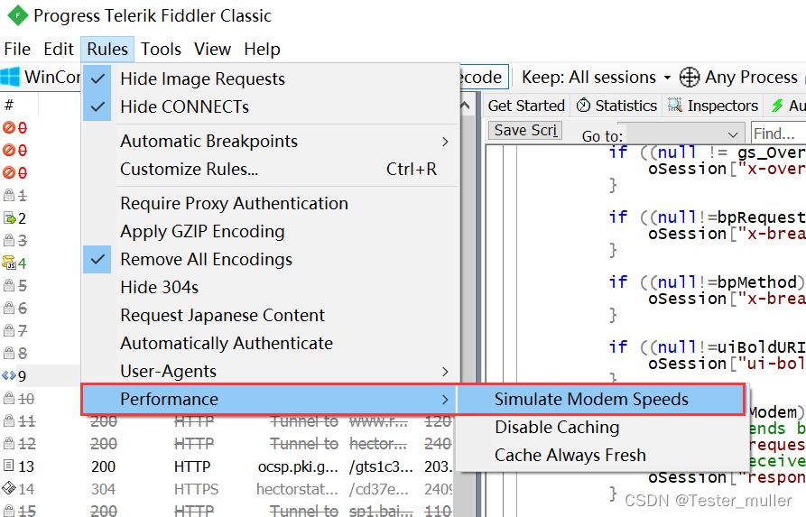Click the Find... input field
Image resolution: width=806 pixels, height=517 pixels.
coord(778,134)
